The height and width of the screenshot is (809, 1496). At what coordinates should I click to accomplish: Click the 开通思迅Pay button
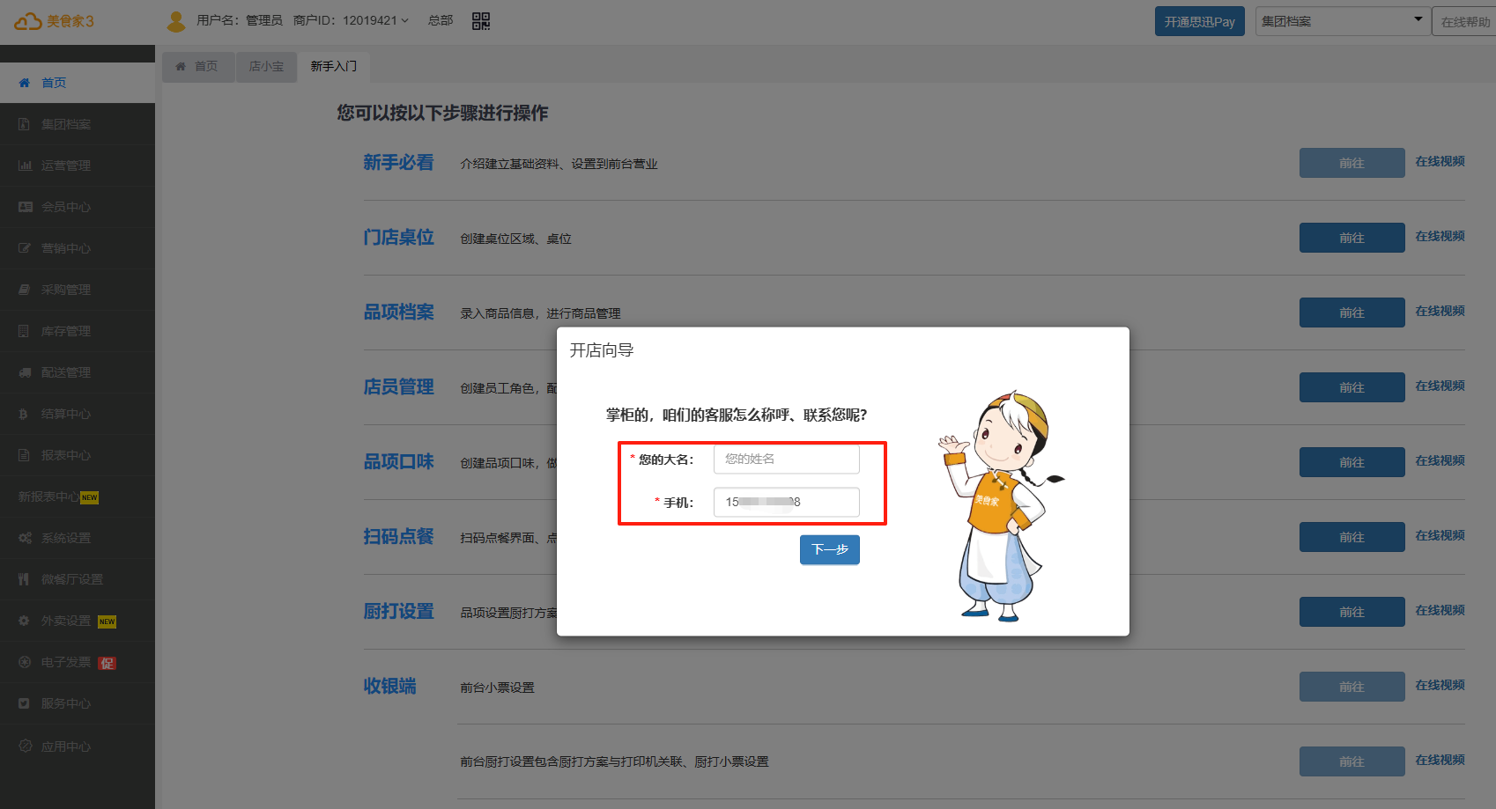tap(1199, 21)
